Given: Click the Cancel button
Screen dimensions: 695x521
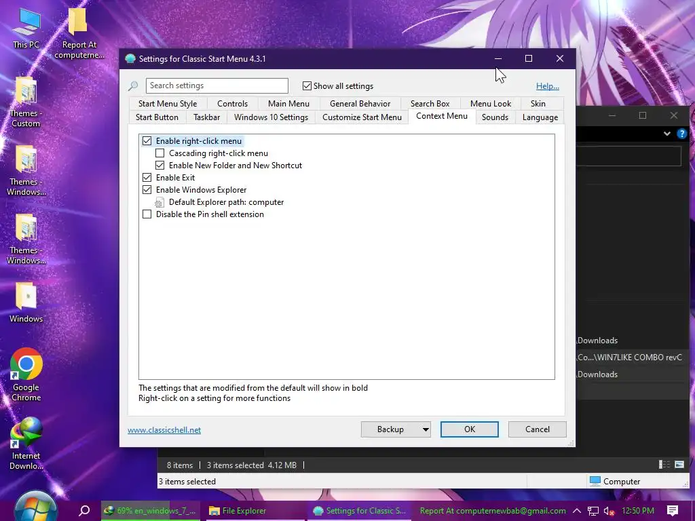Looking at the screenshot, I should point(538,429).
